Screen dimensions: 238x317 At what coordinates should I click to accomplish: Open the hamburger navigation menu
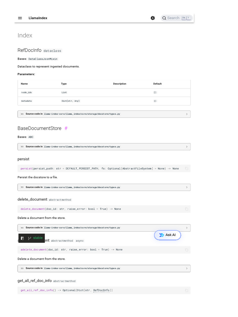coord(20,18)
